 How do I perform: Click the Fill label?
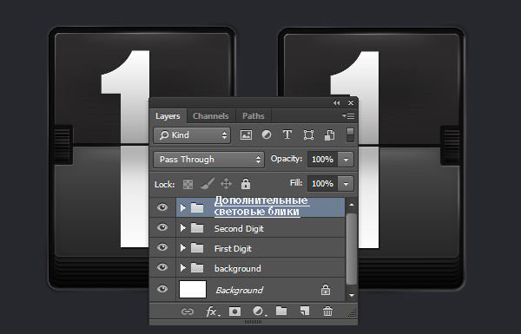[296, 182]
